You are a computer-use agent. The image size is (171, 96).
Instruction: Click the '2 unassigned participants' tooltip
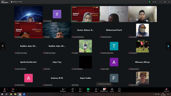click(x=104, y=84)
